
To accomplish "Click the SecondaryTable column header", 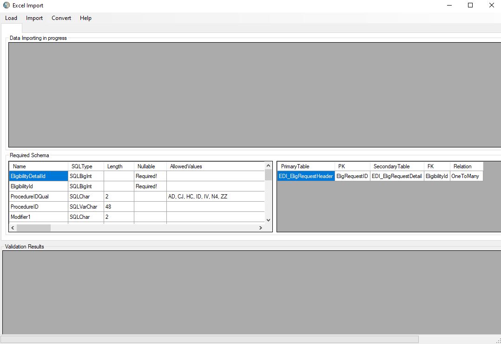I will (397, 166).
